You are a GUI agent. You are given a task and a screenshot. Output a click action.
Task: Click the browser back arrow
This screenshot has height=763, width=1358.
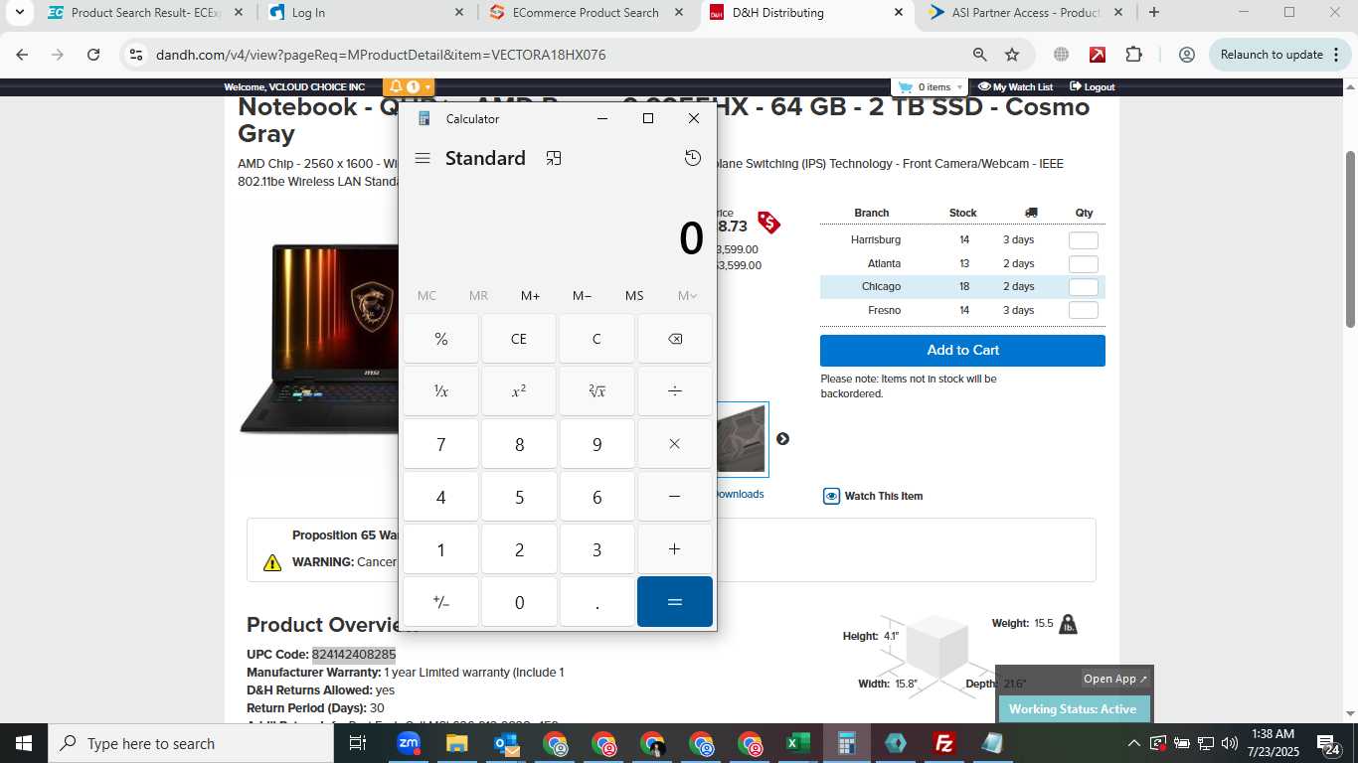coord(22,55)
